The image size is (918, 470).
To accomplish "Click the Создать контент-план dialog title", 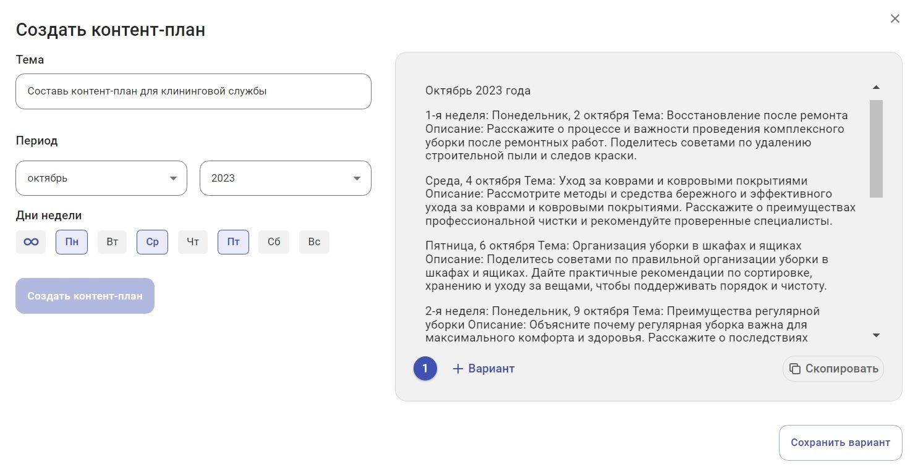I will (111, 30).
